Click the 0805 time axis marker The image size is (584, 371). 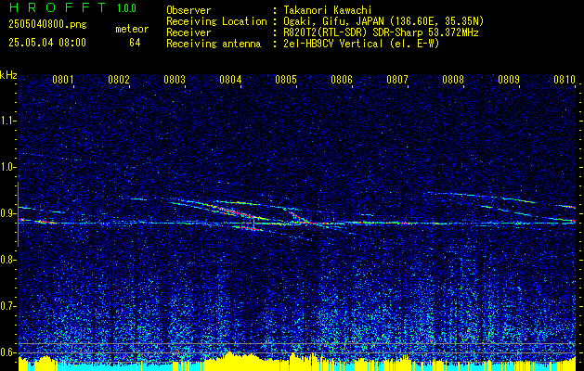tap(286, 79)
